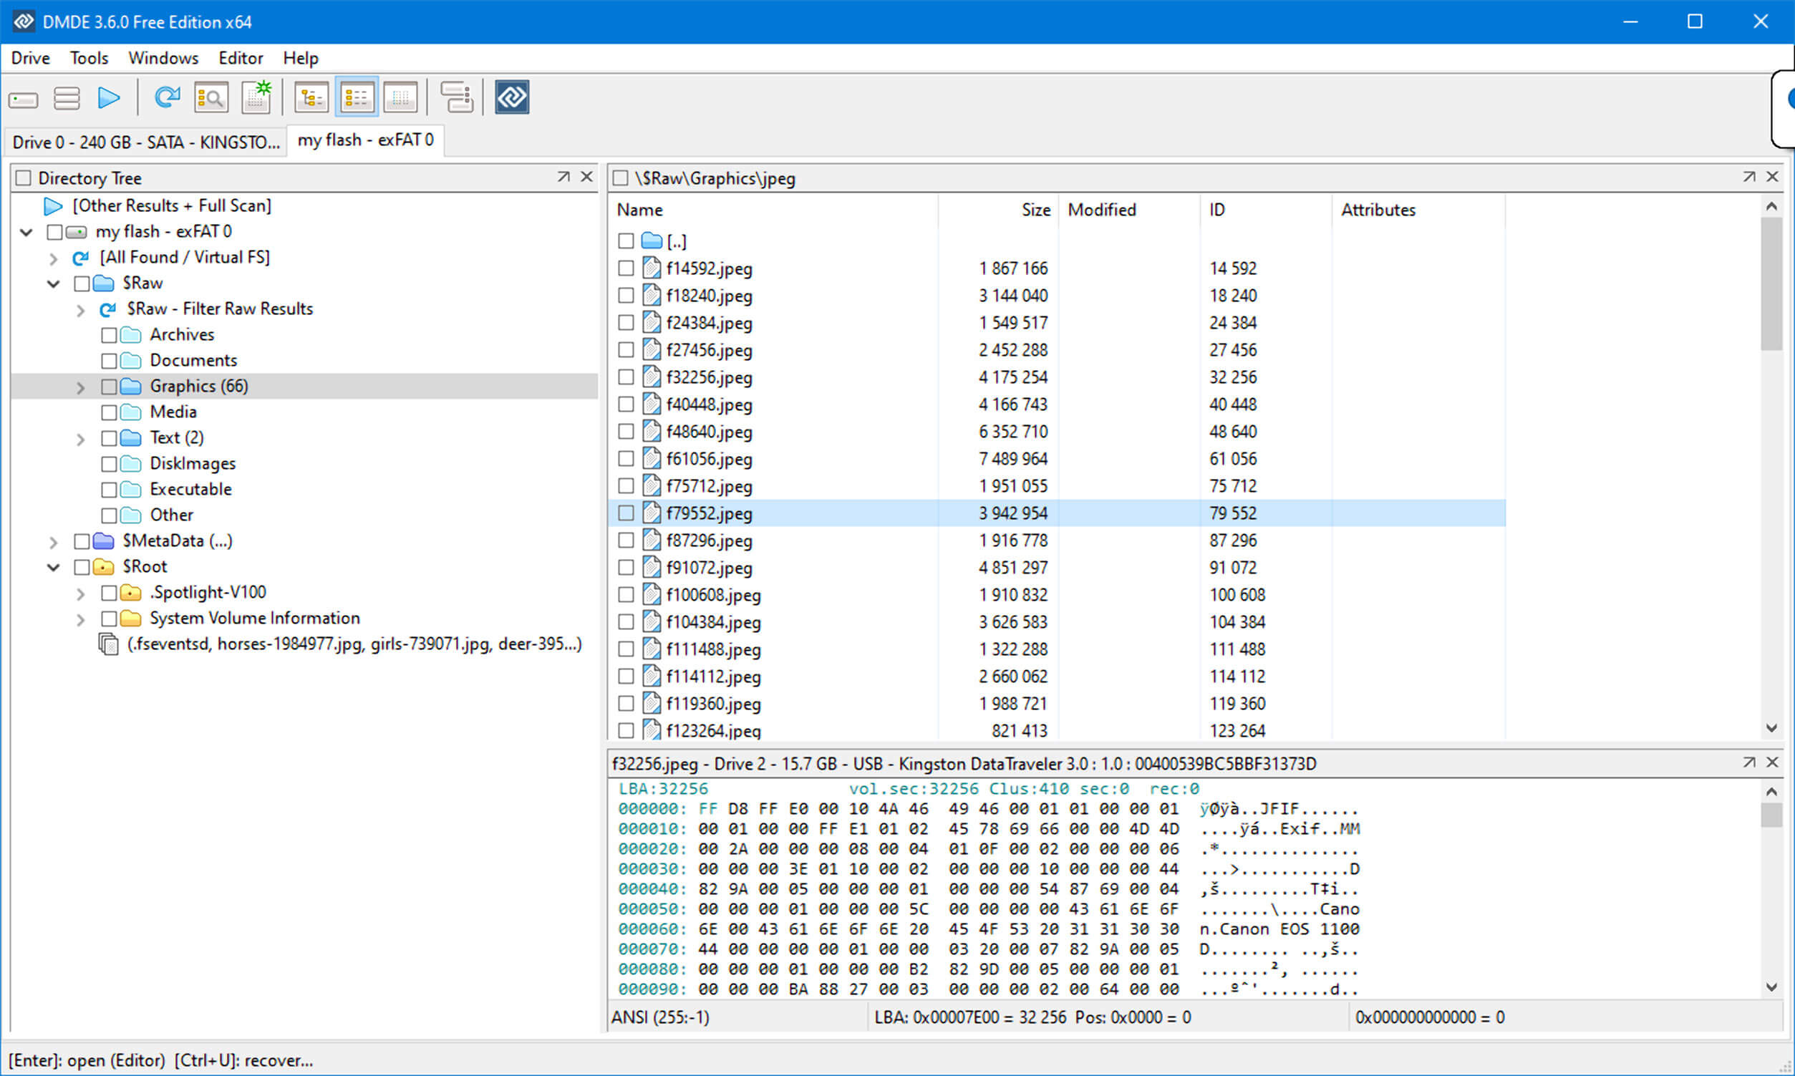This screenshot has width=1795, height=1076.
Task: Sort files by Name column header
Action: (773, 210)
